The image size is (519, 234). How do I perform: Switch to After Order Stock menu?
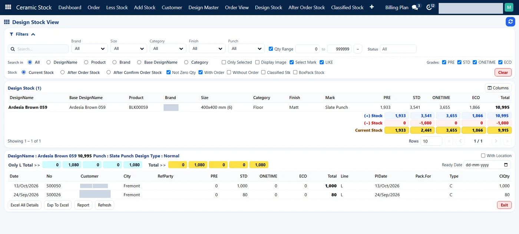(x=307, y=7)
